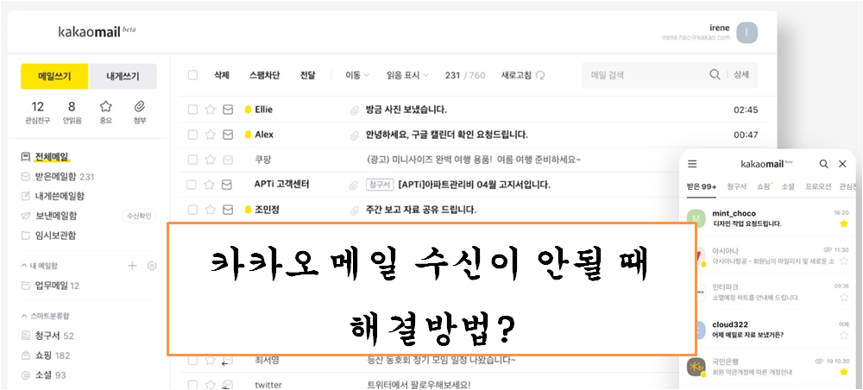This screenshot has height=390, width=863.
Task: Open the 중요 star filter icon
Action: click(x=105, y=107)
